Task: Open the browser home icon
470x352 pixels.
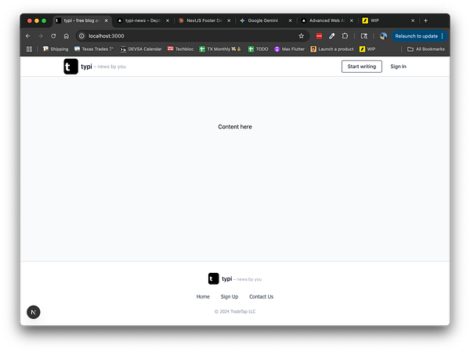Action: (x=67, y=36)
